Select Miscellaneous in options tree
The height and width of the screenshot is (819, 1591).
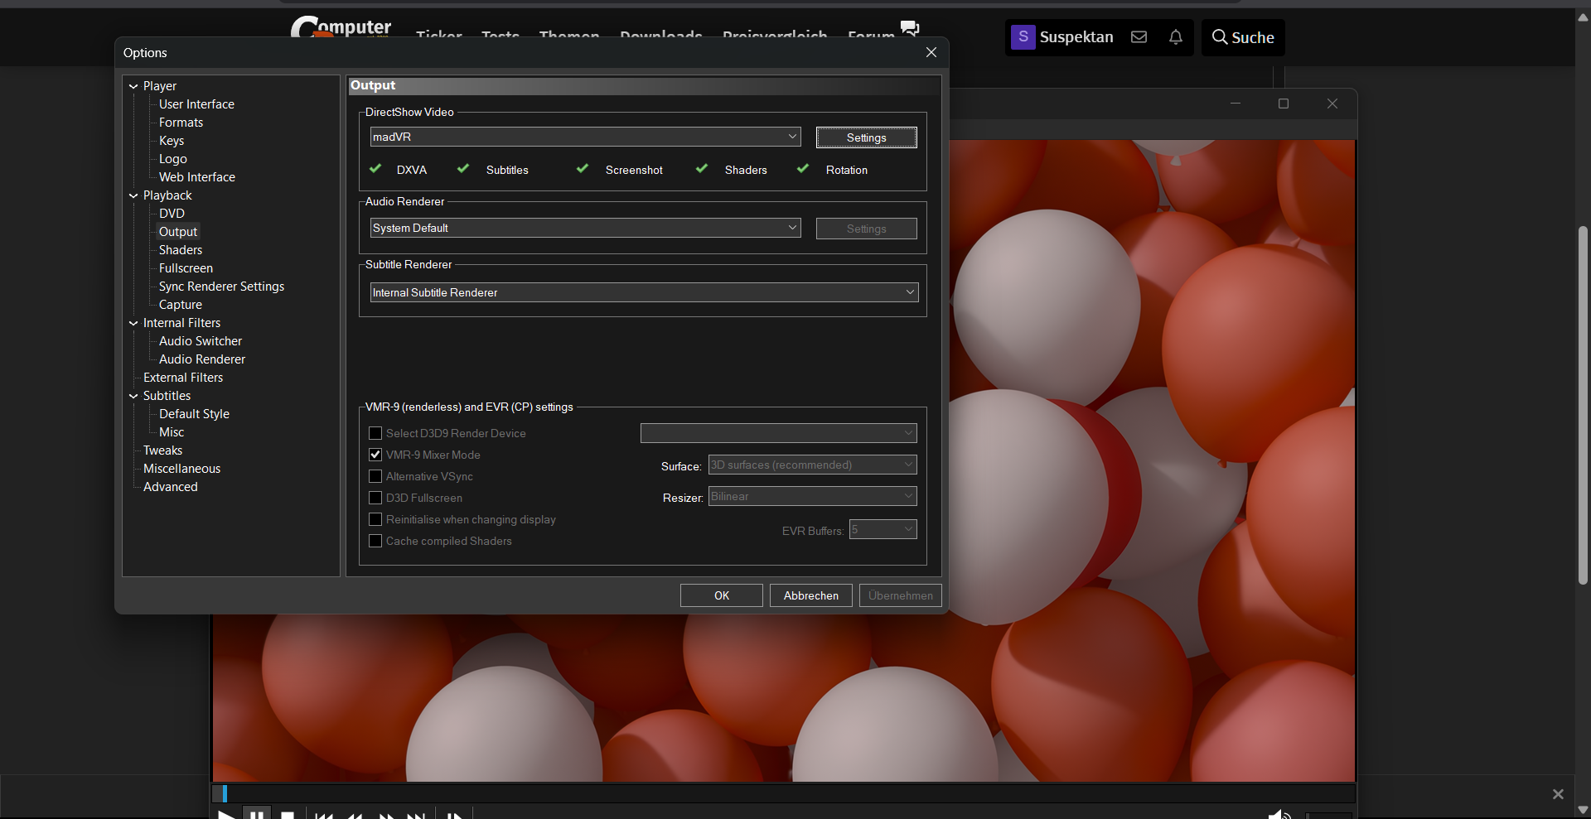(181, 469)
